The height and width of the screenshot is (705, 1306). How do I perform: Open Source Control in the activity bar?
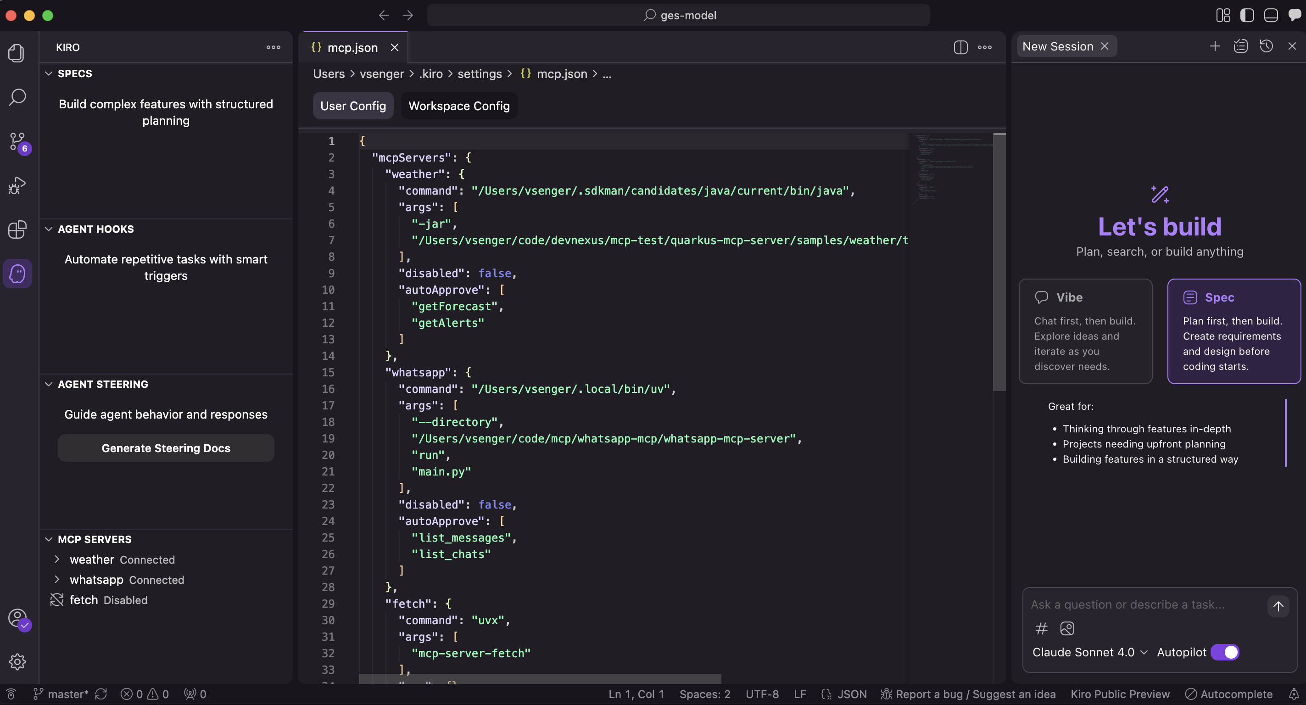pyautogui.click(x=17, y=141)
